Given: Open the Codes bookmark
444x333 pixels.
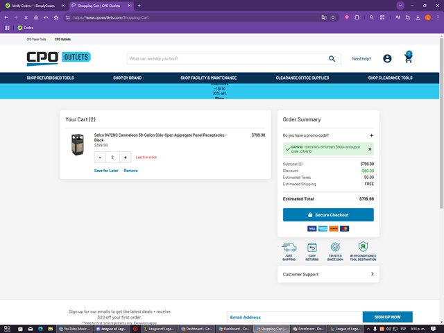Looking at the screenshot, I should [25, 28].
